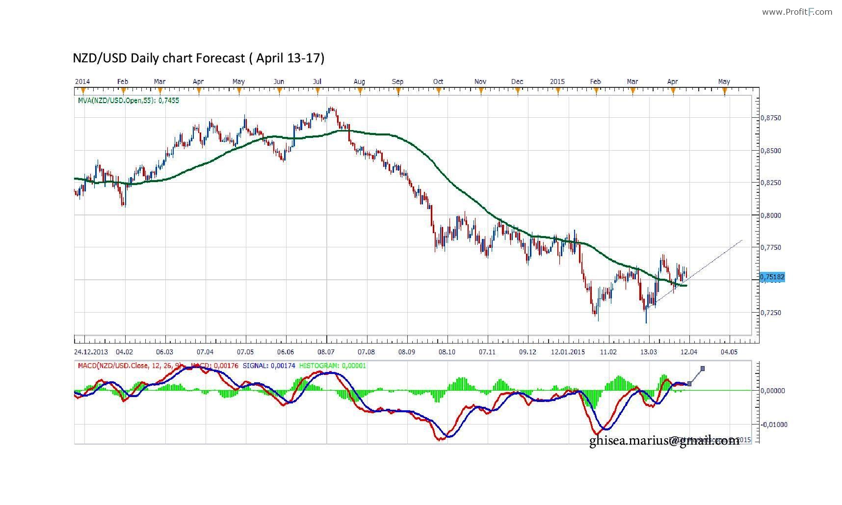The image size is (842, 505).
Task: Click the 07.11 date label
Action: [487, 352]
